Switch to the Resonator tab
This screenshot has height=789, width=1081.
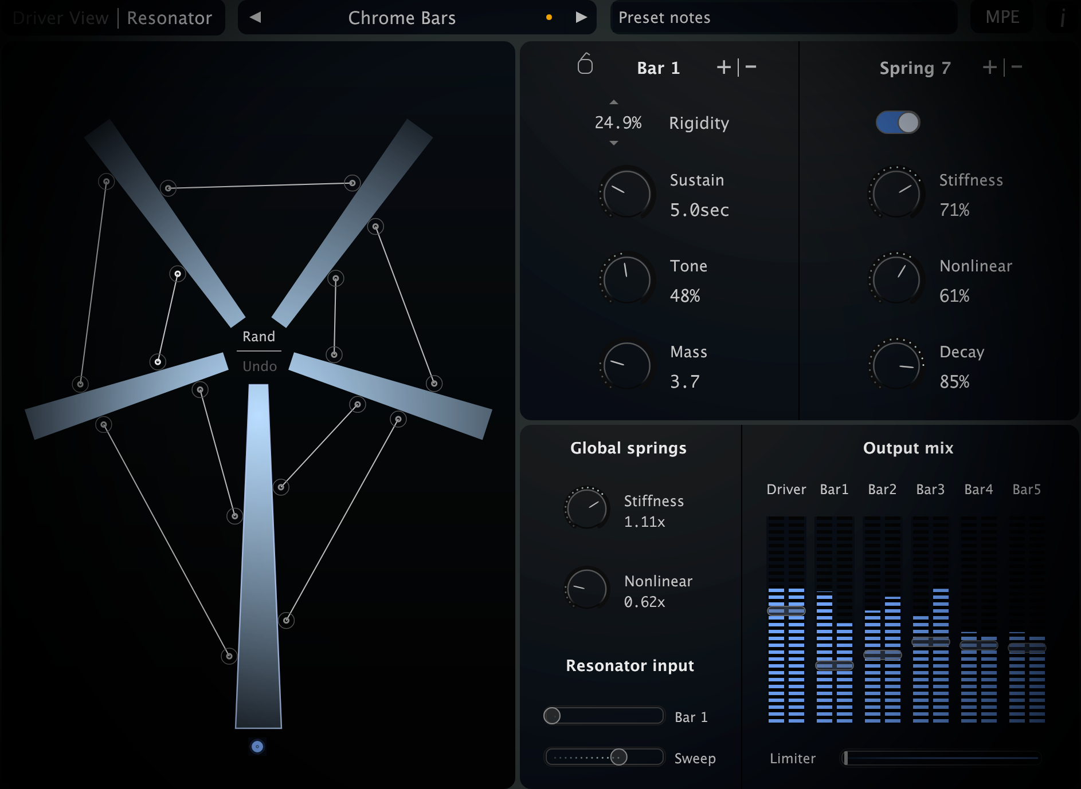tap(169, 18)
